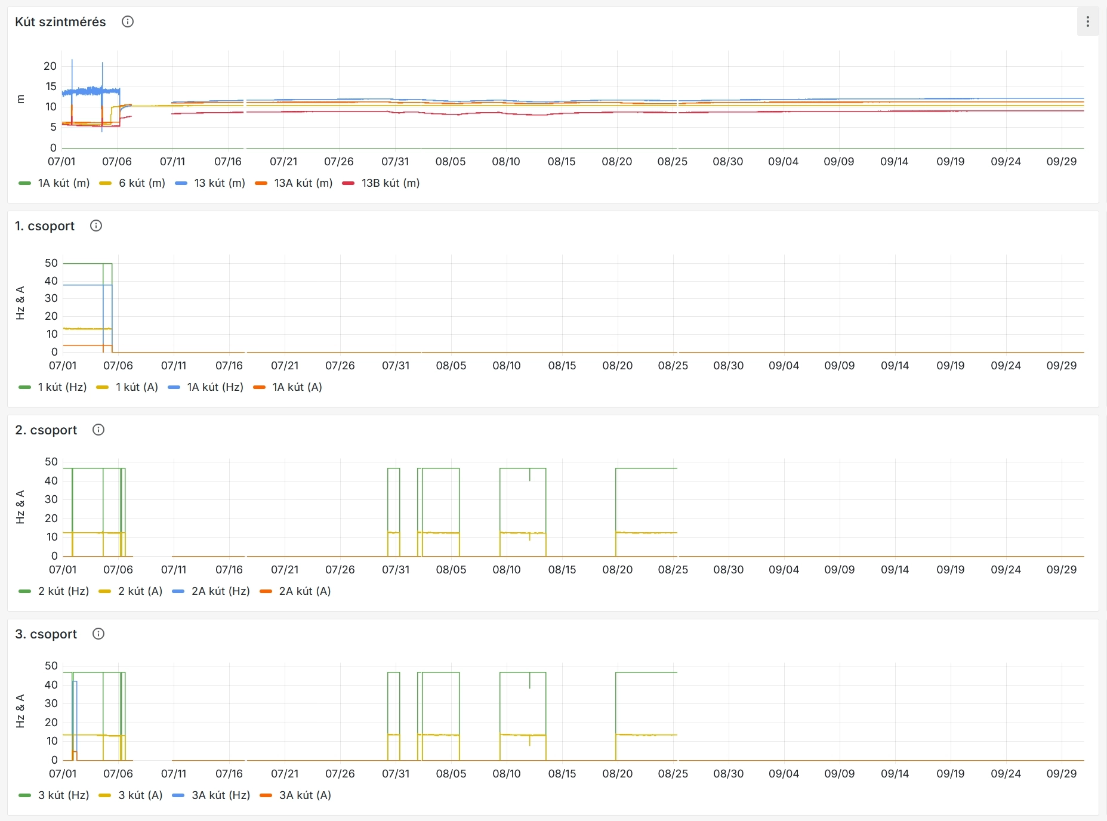The image size is (1107, 821).
Task: Toggle 13 kút (m) legend entry
Action: [219, 183]
